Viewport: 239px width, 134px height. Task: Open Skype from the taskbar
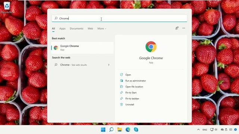[136, 130]
